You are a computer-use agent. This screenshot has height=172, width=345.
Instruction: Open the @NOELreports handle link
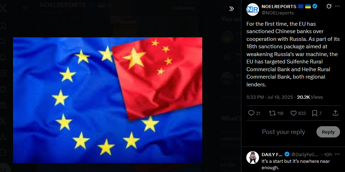tap(277, 13)
